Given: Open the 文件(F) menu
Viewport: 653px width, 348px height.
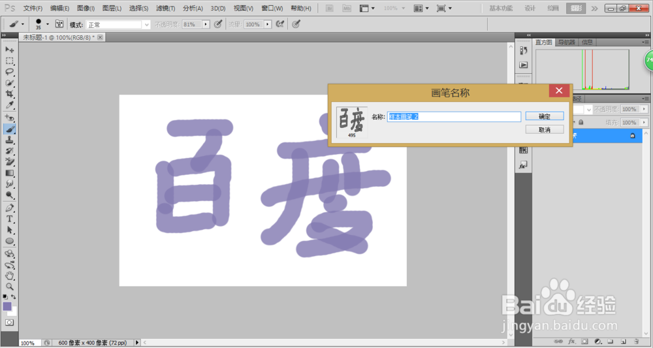Looking at the screenshot, I should point(33,8).
